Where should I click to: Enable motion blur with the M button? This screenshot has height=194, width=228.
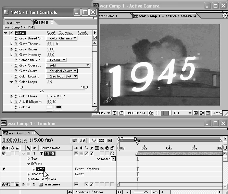pos(110,140)
